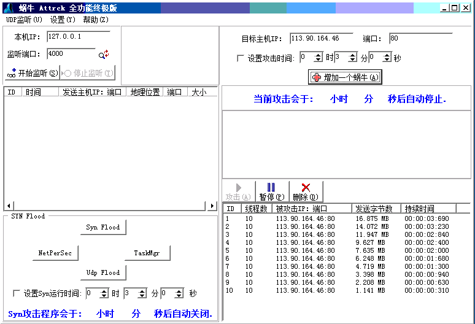The image size is (475, 324).
Task: Click the 持续时间 column header
Action: click(428, 209)
